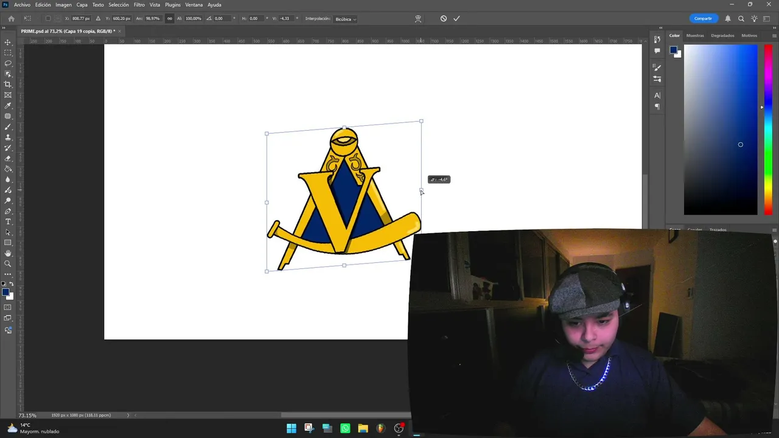Select the Spot Healing Brush tool
The height and width of the screenshot is (438, 779).
pyautogui.click(x=8, y=116)
